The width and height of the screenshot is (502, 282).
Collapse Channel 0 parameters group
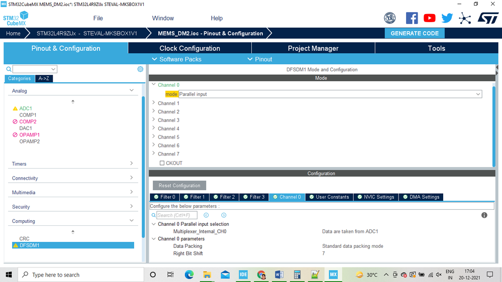154,239
